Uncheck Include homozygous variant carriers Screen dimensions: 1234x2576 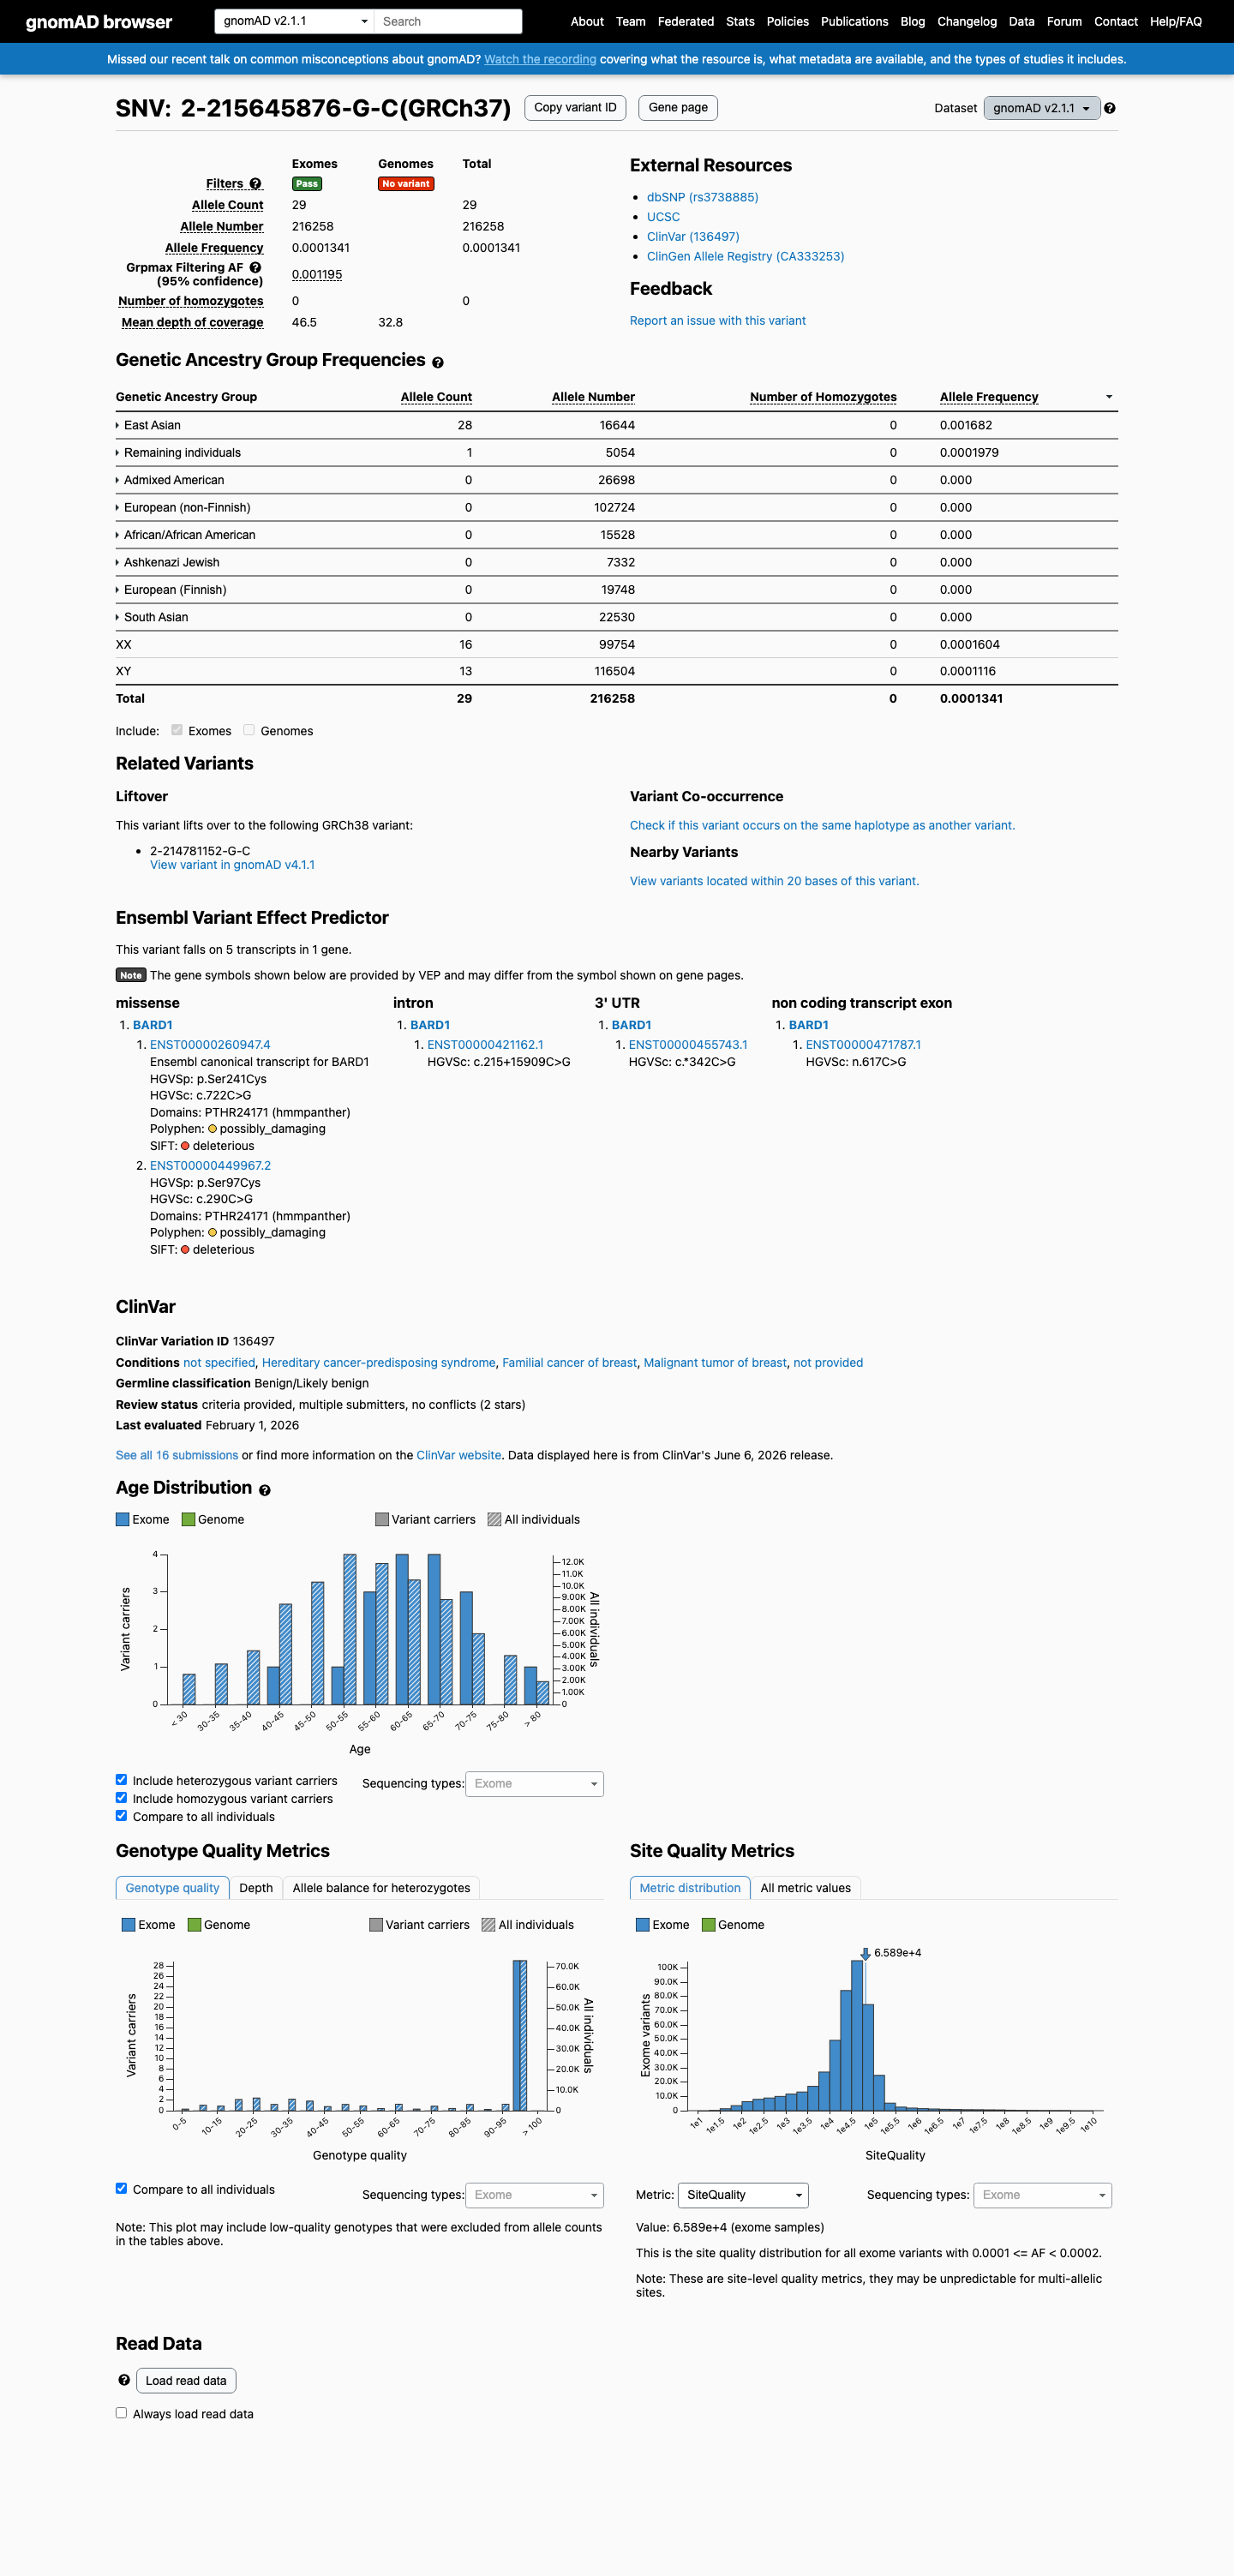pos(121,1798)
